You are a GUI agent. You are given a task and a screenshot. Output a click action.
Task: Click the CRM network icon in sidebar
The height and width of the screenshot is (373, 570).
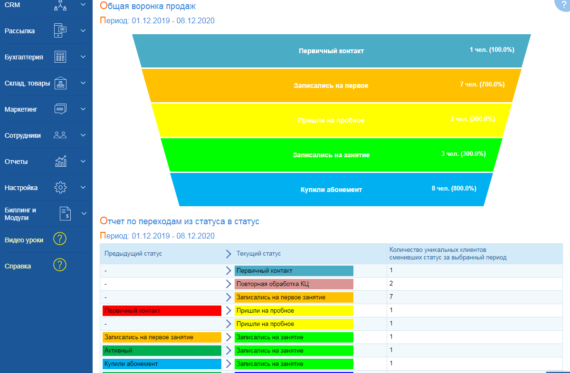(x=60, y=5)
